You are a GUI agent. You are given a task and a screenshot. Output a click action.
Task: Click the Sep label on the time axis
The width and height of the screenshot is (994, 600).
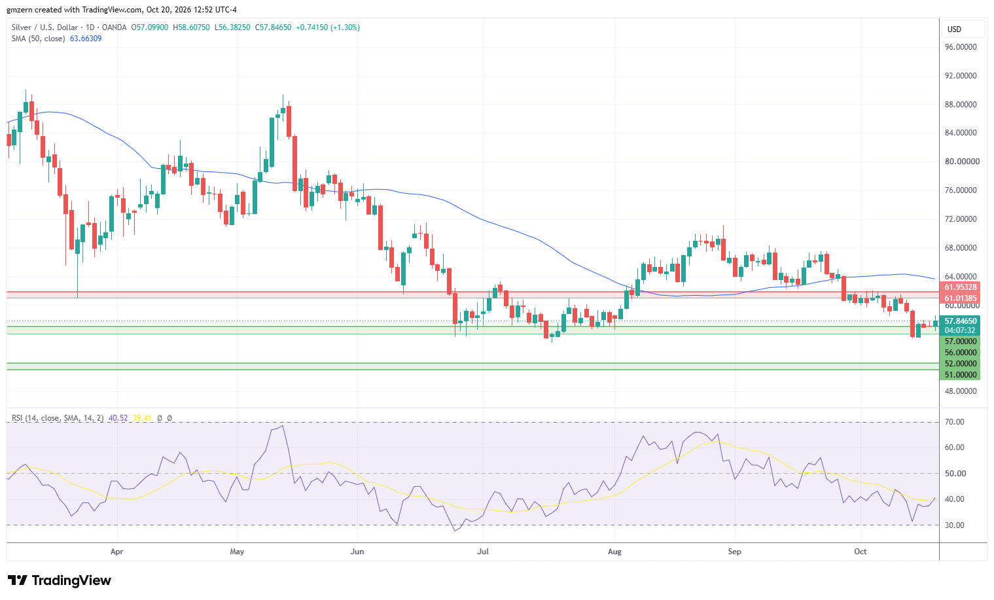coord(735,552)
